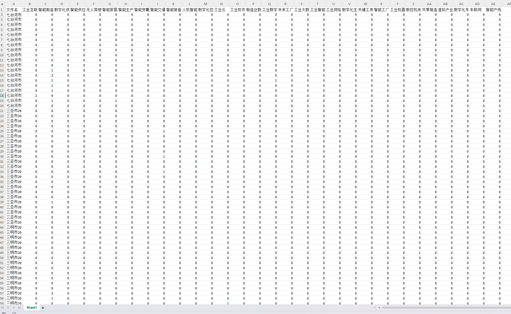Select cell C14 containing value 2

point(46,75)
